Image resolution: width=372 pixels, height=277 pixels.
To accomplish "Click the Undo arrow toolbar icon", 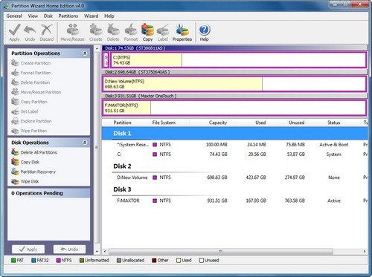I will click(x=30, y=33).
